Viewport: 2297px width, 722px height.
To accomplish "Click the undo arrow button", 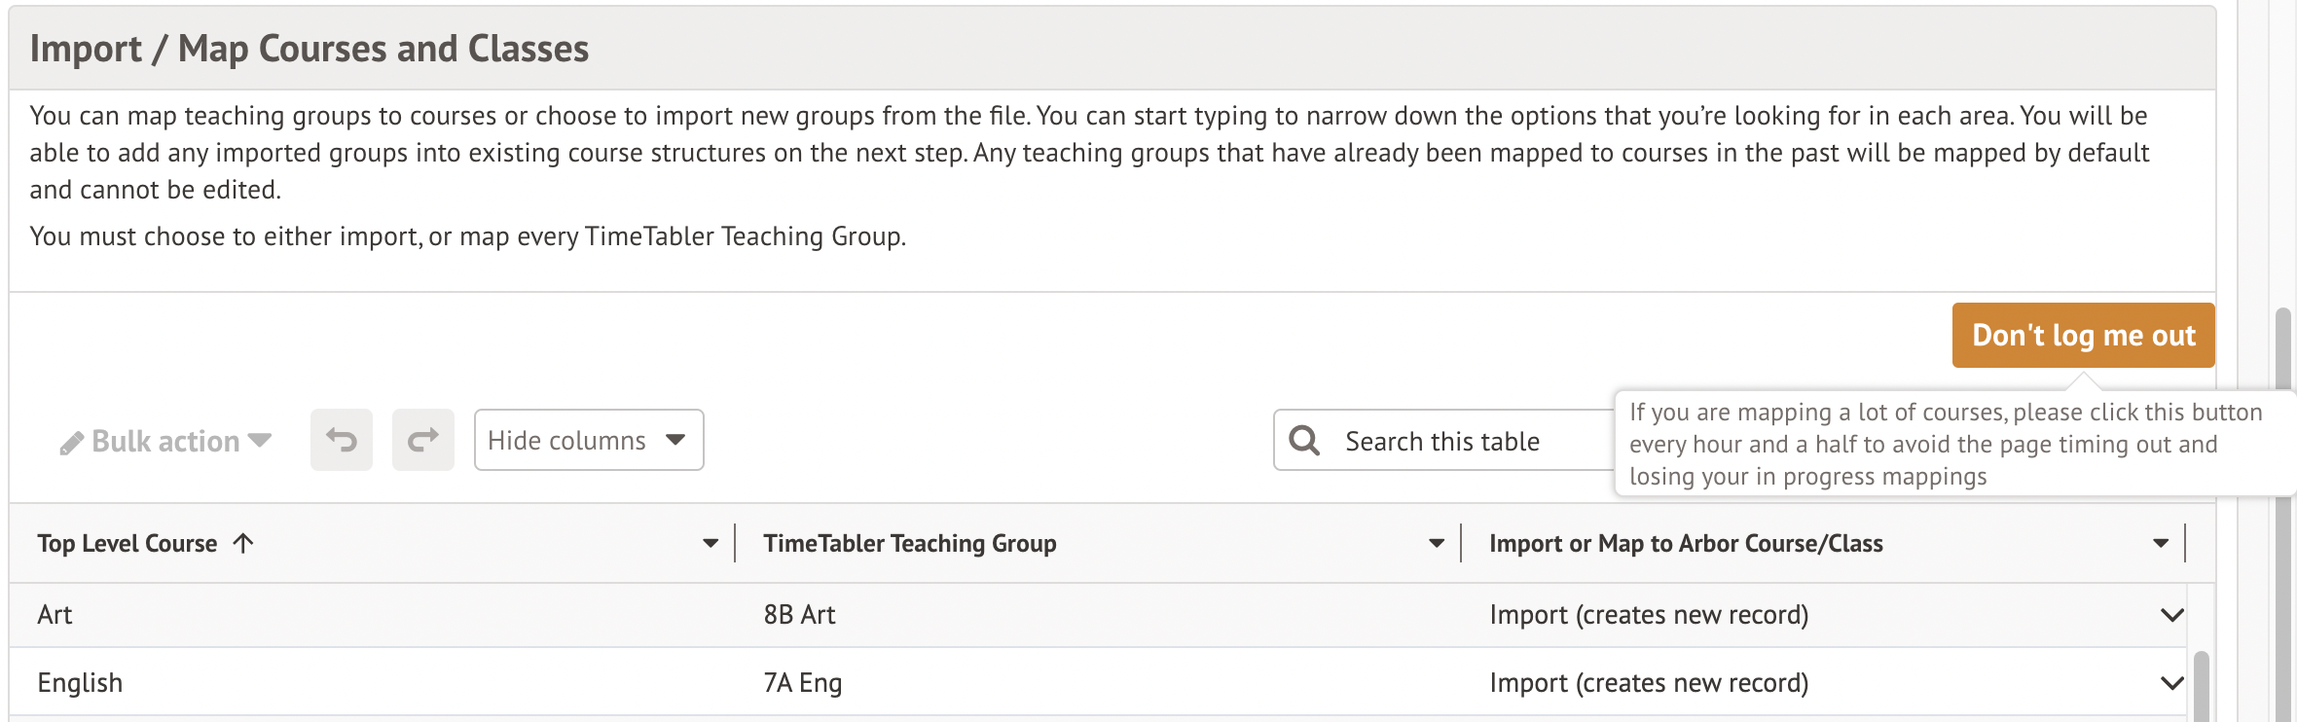I will [x=341, y=441].
